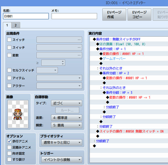Viewport: 168px width, 165px height.
Task: Select the 条件分岐：HP = 1 line
Action: tap(129, 49)
